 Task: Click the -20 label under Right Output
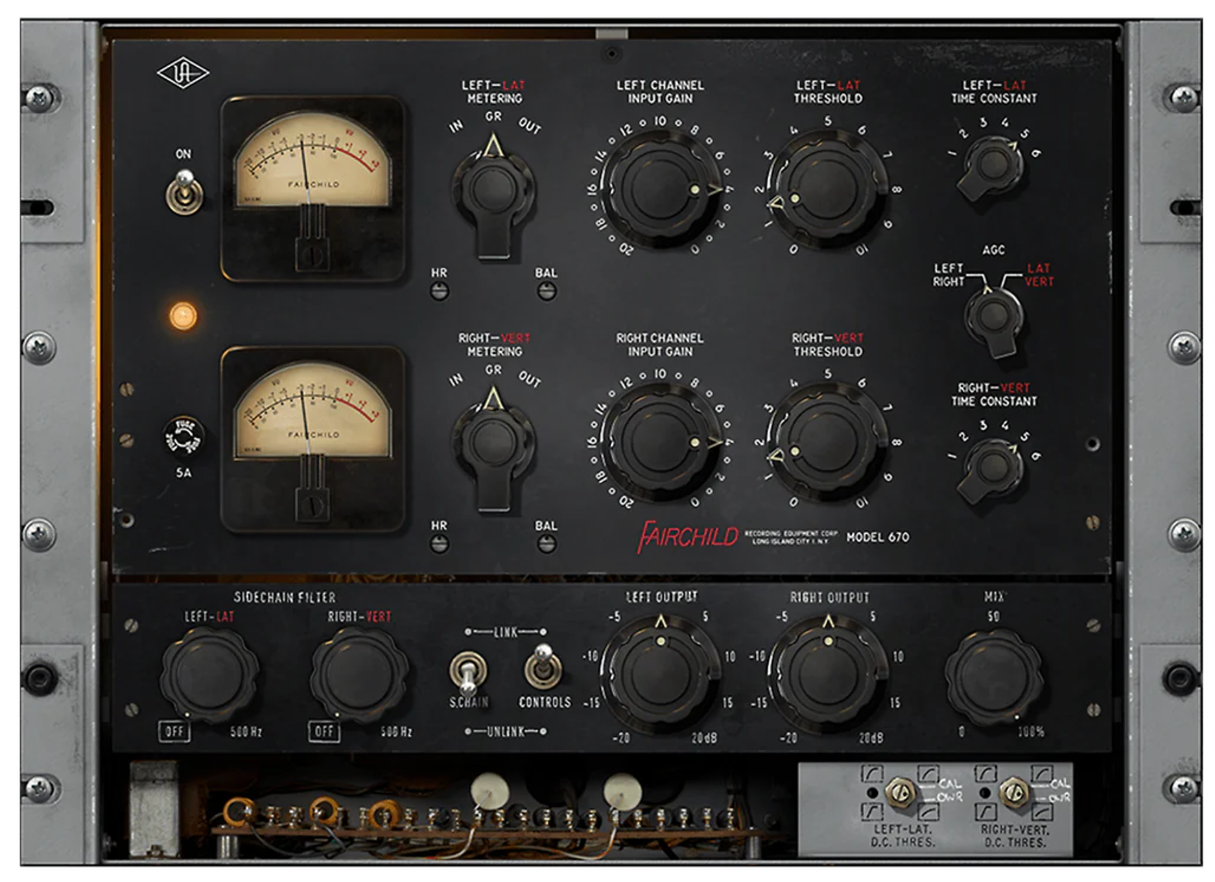(x=788, y=738)
